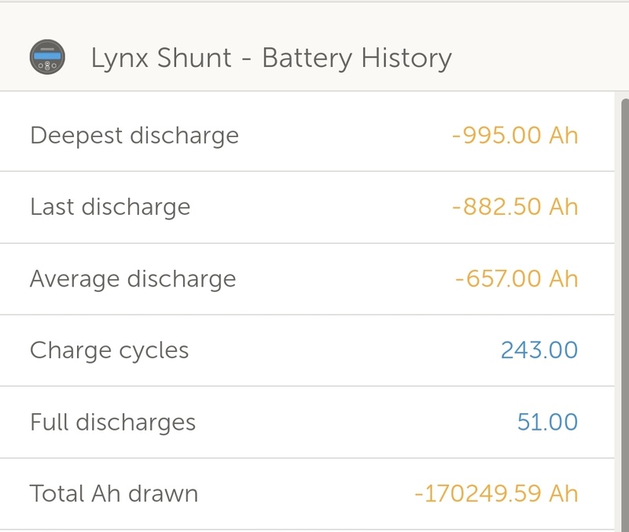Image resolution: width=629 pixels, height=532 pixels.
Task: Select the Full discharges label
Action: [112, 422]
